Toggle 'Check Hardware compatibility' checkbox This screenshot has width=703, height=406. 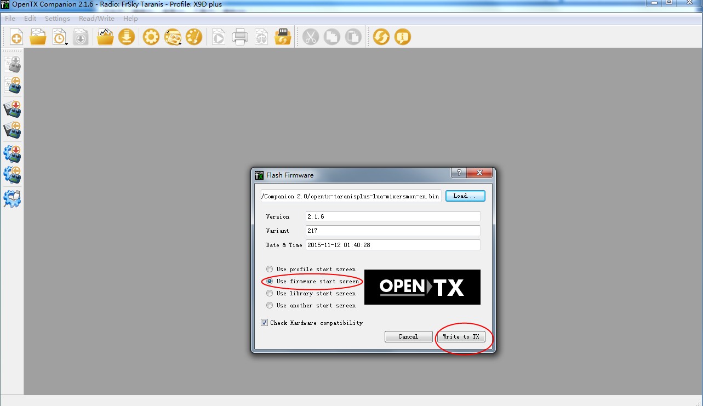265,323
